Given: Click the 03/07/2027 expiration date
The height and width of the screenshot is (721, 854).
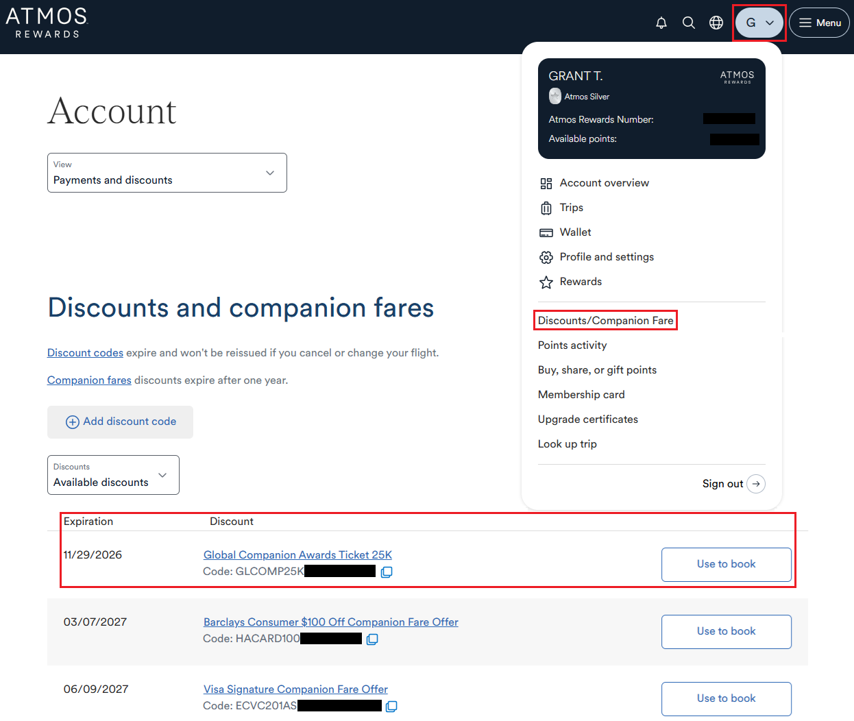Looking at the screenshot, I should click(95, 622).
